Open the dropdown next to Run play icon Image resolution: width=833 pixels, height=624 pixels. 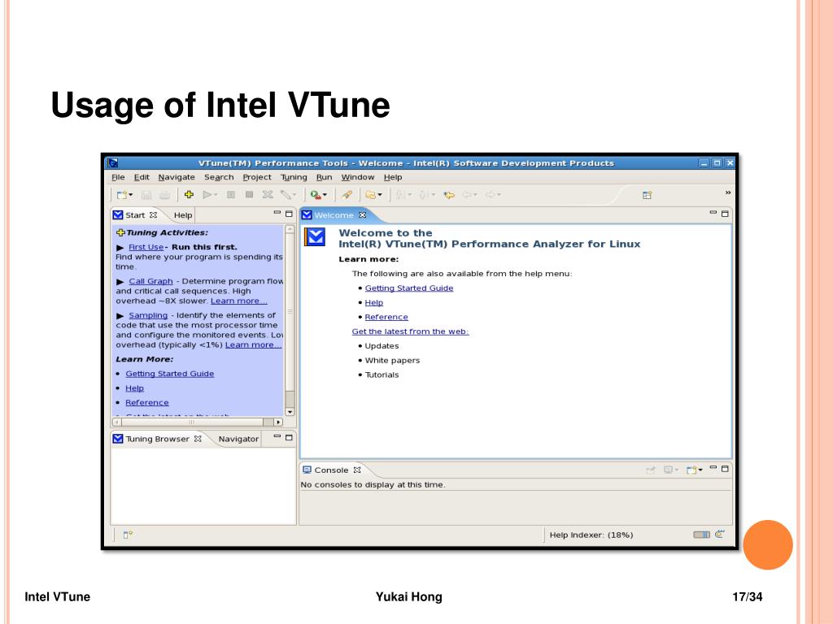point(215,195)
